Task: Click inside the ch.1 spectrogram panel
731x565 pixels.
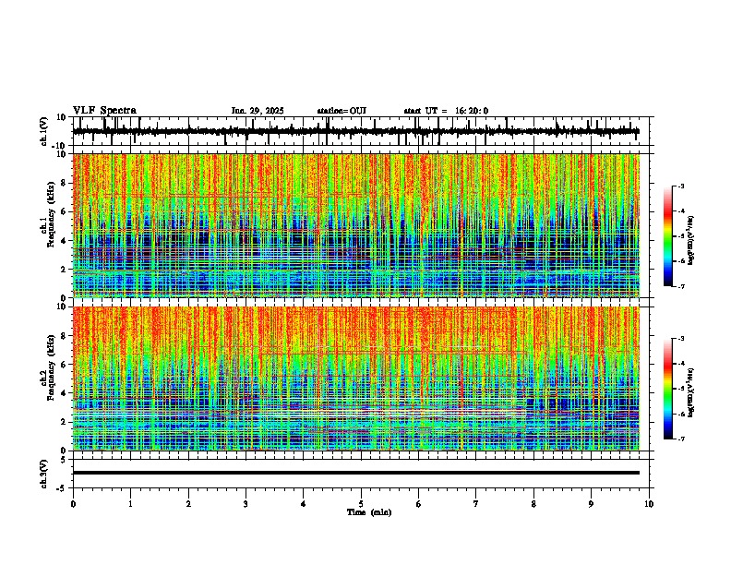Action: pos(356,225)
